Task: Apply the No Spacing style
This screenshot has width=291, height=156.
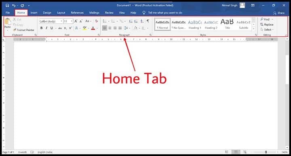Action: pyautogui.click(x=179, y=25)
